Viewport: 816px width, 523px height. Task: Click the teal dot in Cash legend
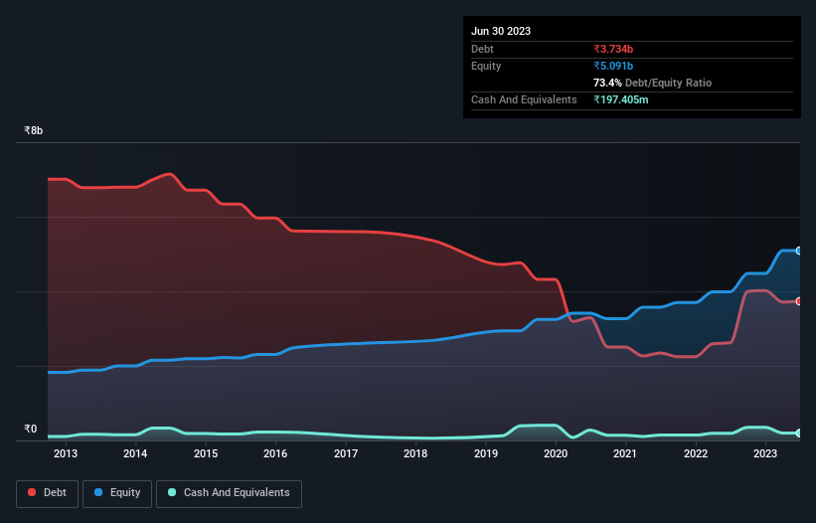click(172, 492)
